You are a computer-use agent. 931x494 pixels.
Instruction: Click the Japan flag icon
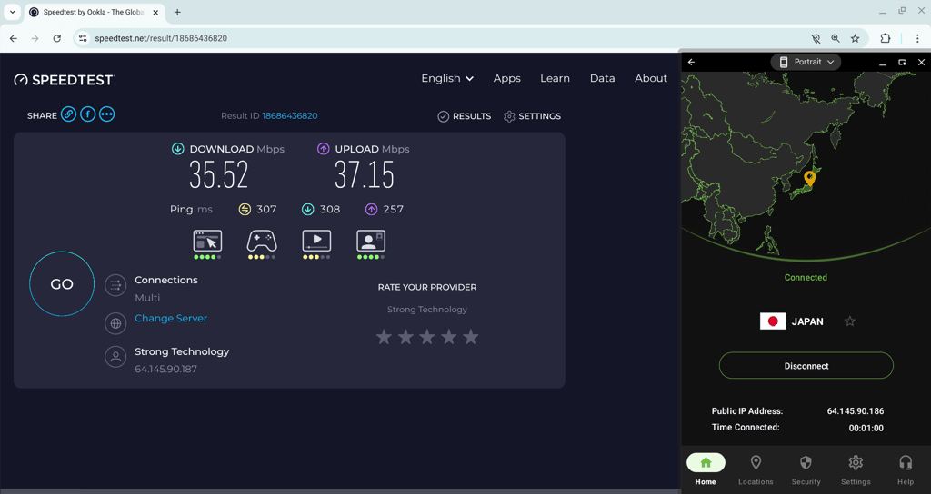tap(773, 321)
